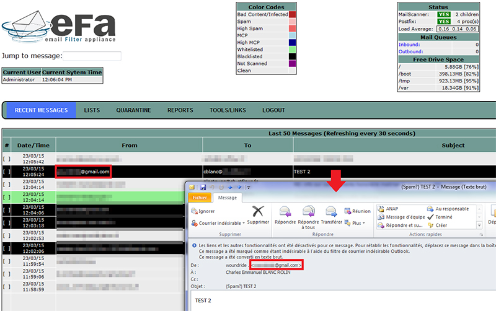Click the Inbound mail queue link
Viewport: 496px width, 311px height.
[x=409, y=45]
